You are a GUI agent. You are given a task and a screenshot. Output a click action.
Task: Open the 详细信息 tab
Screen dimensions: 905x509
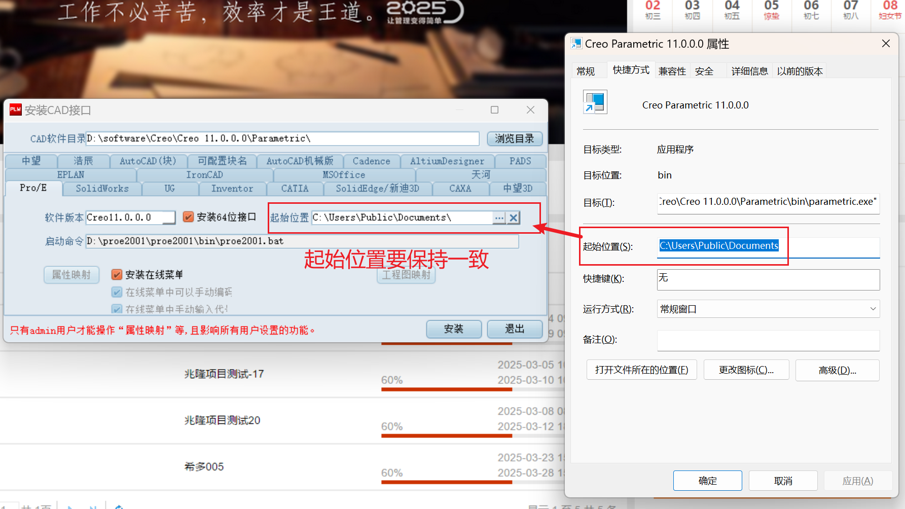click(749, 71)
